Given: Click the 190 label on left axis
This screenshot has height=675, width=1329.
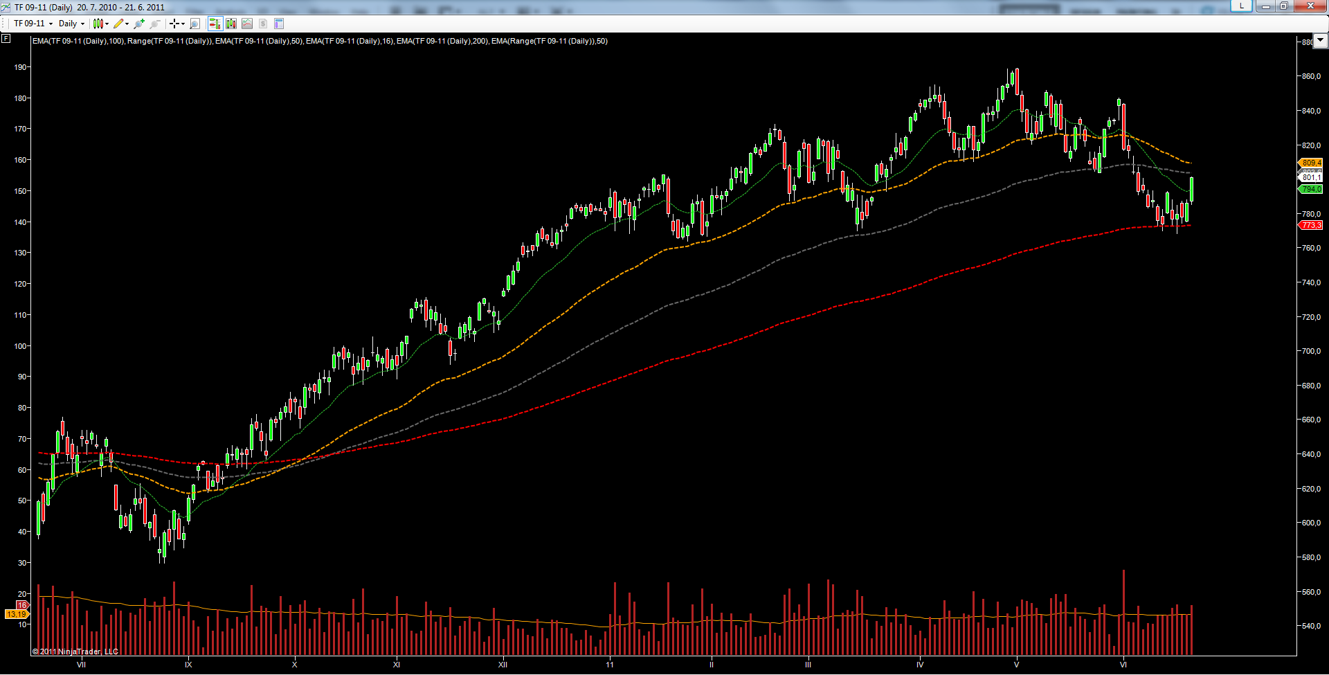Looking at the screenshot, I should pyautogui.click(x=20, y=67).
